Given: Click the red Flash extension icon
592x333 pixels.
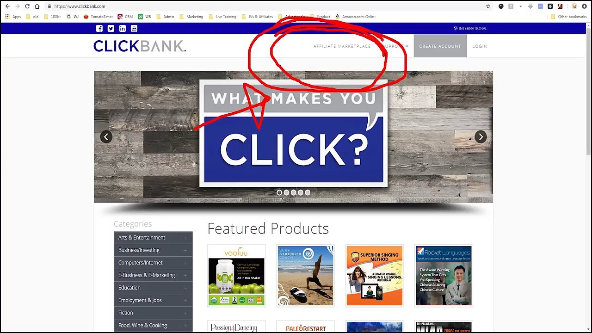Looking at the screenshot, I should pyautogui.click(x=560, y=6).
